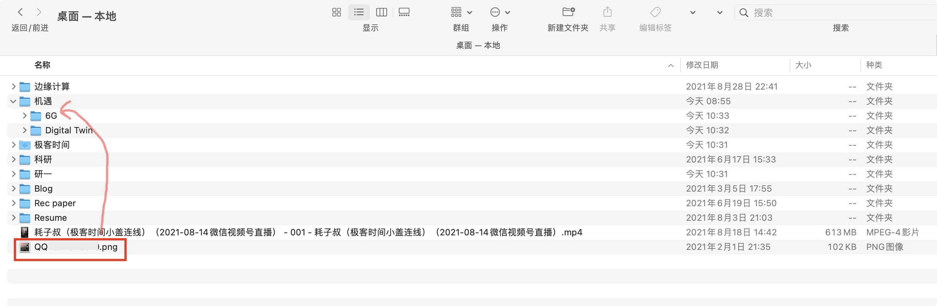The width and height of the screenshot is (937, 306).
Task: Select the 科研 folder name
Action: coord(43,159)
